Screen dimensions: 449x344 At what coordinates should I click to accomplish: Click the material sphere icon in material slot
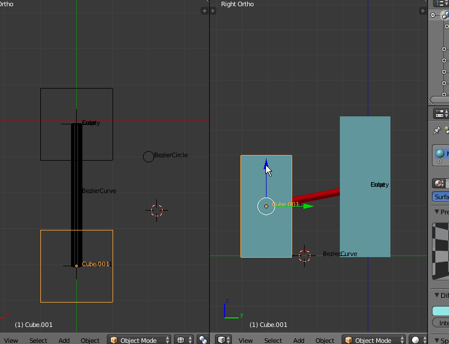[x=440, y=153]
